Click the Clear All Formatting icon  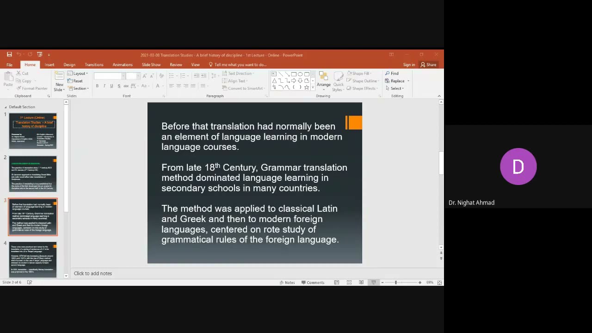pos(161,76)
